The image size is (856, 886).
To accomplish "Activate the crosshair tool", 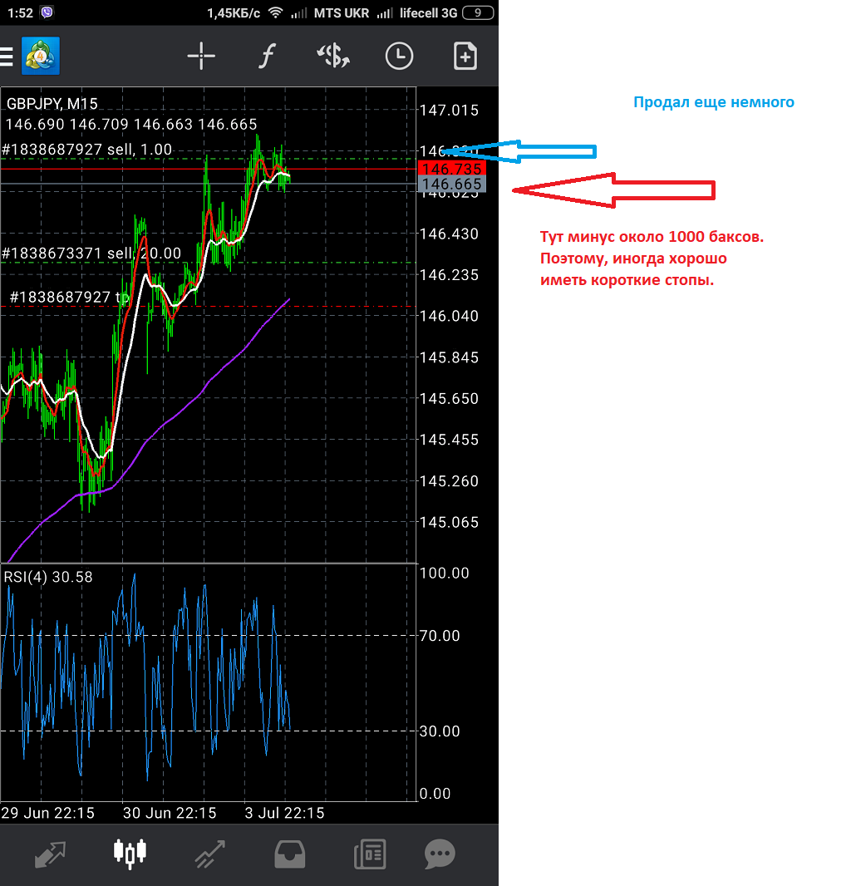I will coord(201,56).
